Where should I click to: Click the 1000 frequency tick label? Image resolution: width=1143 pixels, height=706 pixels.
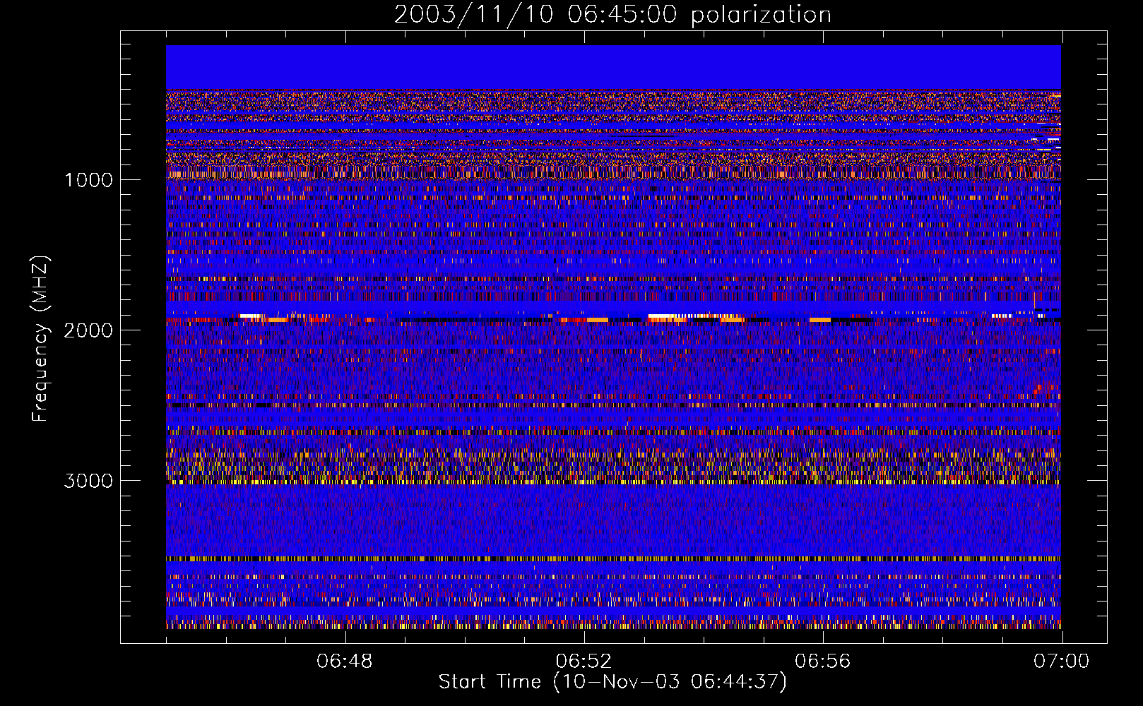click(x=88, y=180)
